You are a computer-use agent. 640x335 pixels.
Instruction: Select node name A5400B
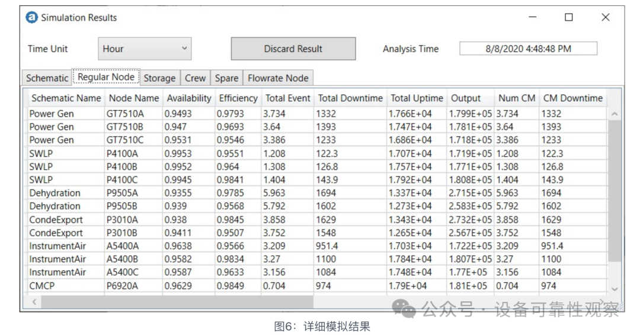[123, 259]
